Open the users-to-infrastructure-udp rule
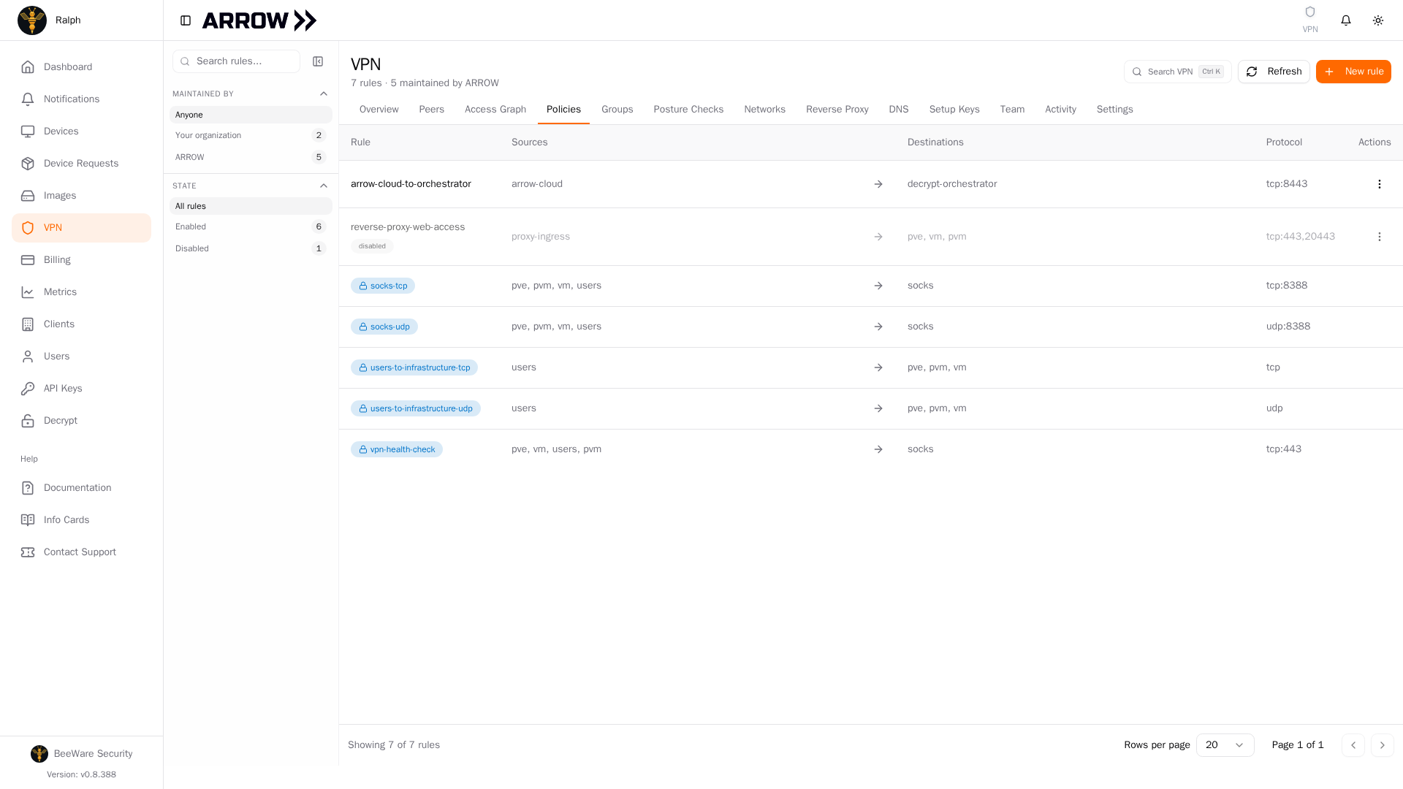Screen dimensions: 1403x789 pyautogui.click(x=416, y=408)
